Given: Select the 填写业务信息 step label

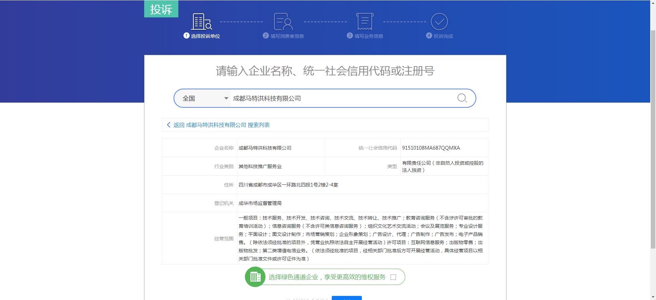Looking at the screenshot, I should [369, 36].
